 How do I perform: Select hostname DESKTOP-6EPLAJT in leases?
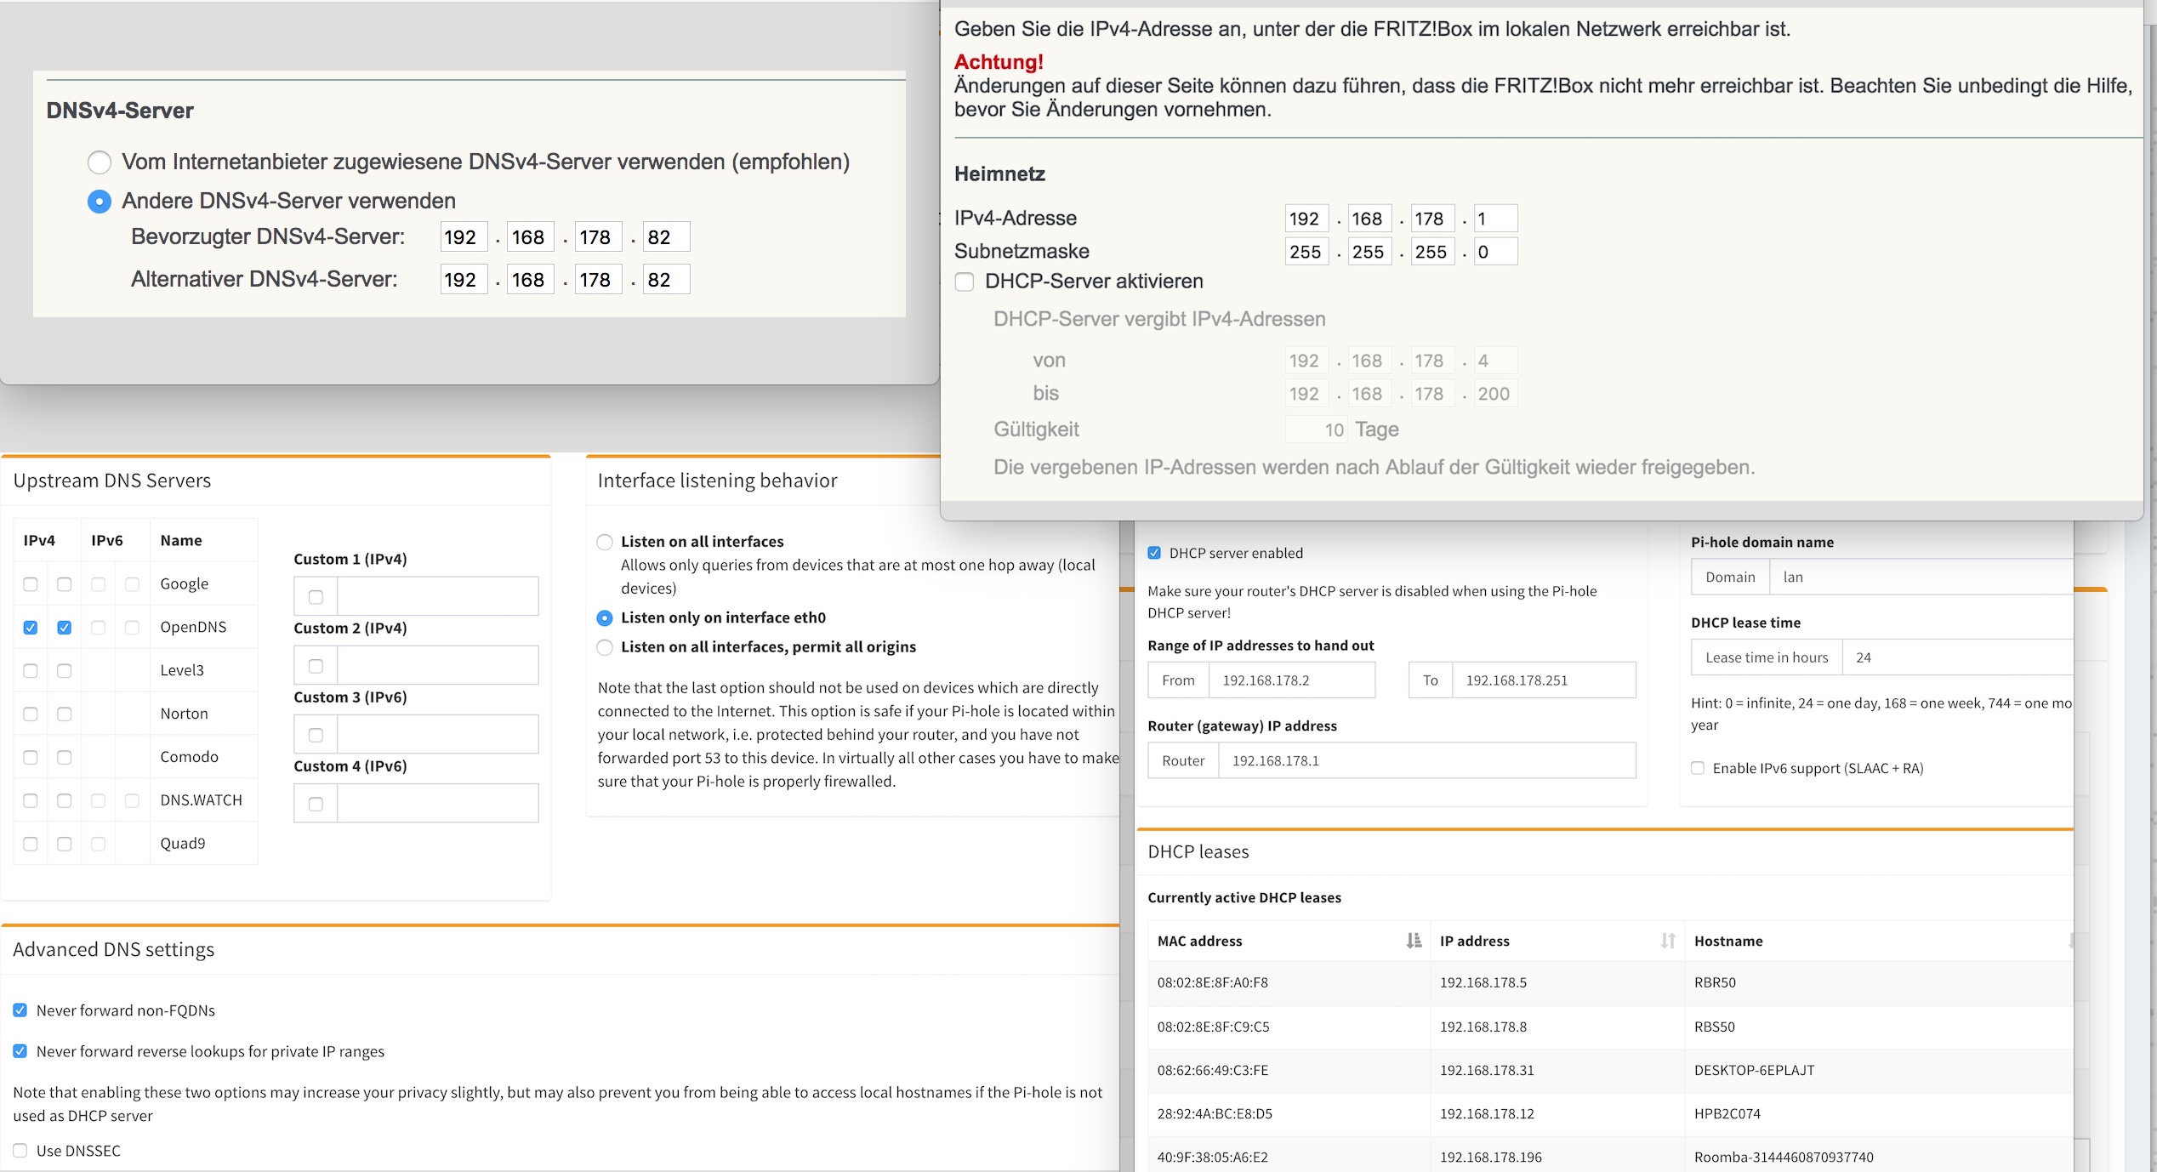[x=1754, y=1070]
